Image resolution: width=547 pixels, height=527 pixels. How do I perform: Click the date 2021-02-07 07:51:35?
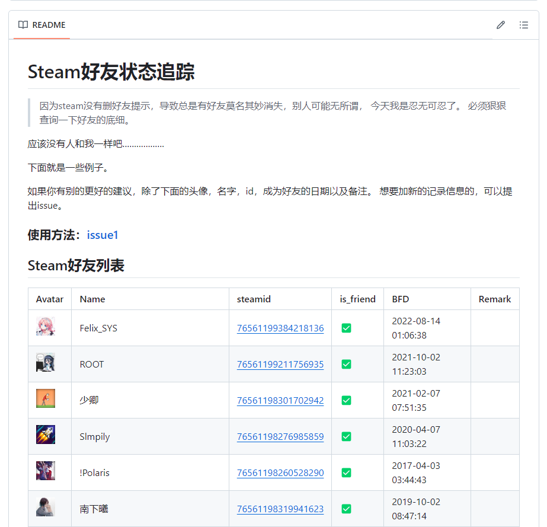tap(416, 400)
